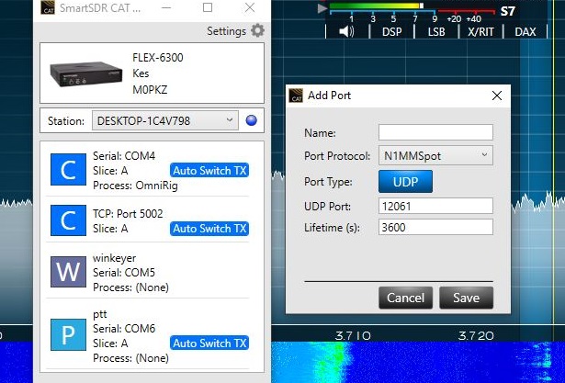Click Cancel in Add Port dialog

pyautogui.click(x=405, y=298)
